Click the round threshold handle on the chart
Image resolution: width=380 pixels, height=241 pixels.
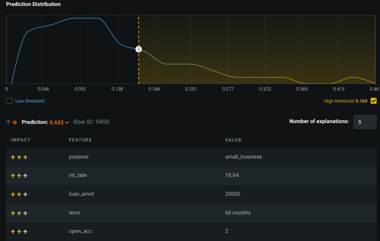(x=139, y=50)
